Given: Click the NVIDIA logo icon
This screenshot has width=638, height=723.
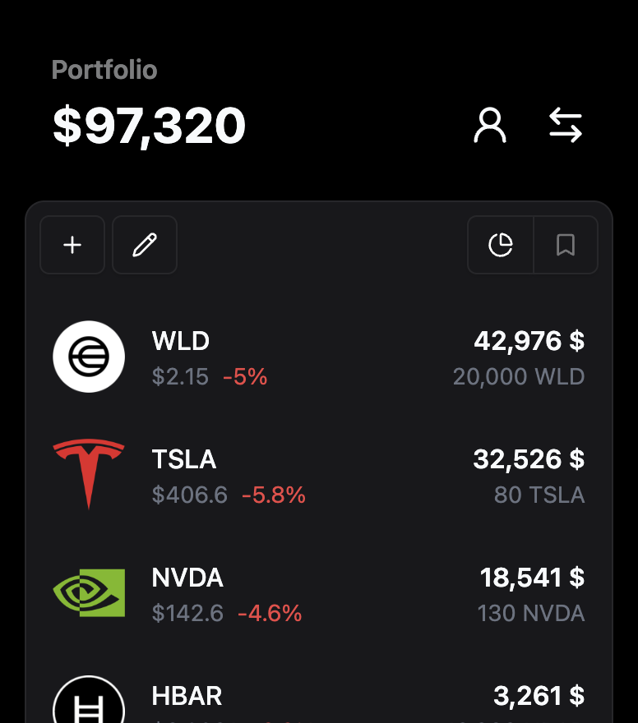Looking at the screenshot, I should (x=89, y=593).
